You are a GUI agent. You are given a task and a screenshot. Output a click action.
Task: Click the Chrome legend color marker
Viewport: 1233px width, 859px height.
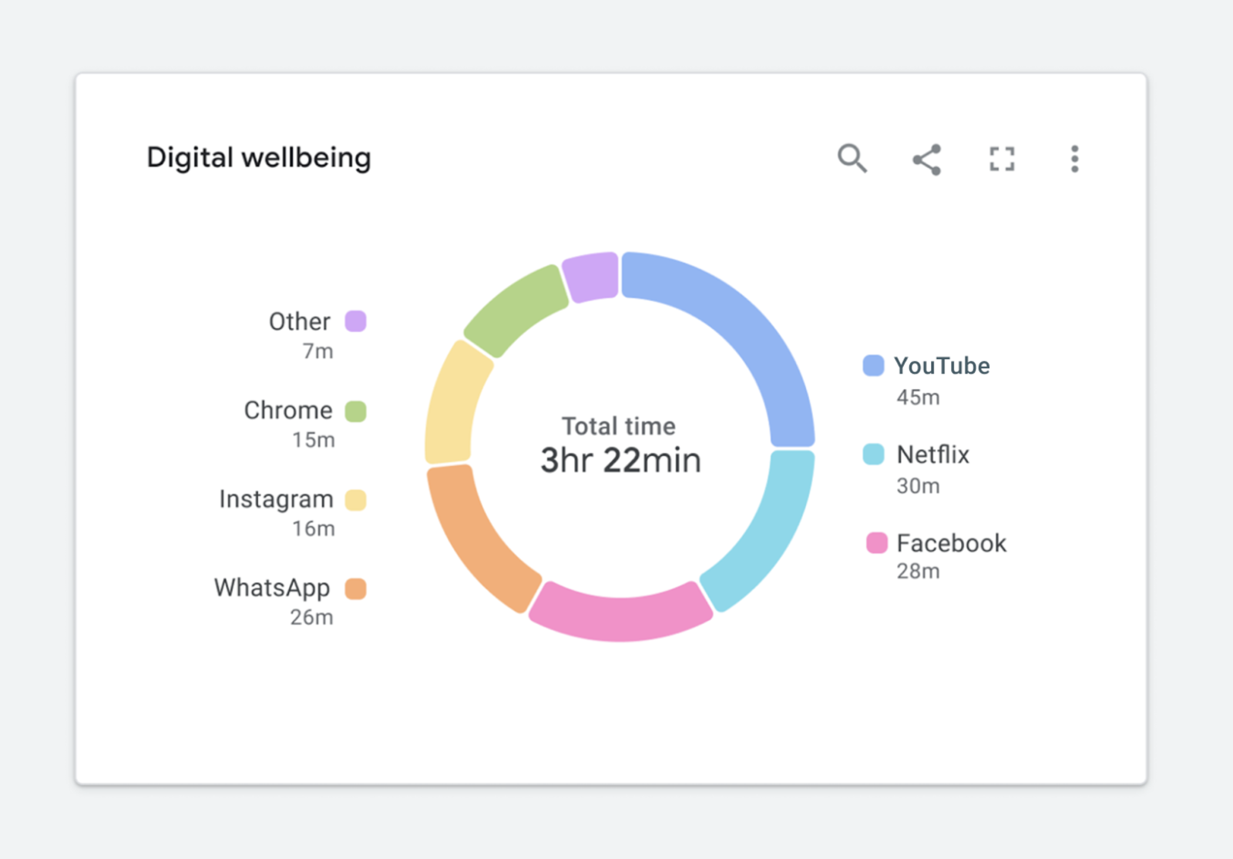(x=355, y=411)
